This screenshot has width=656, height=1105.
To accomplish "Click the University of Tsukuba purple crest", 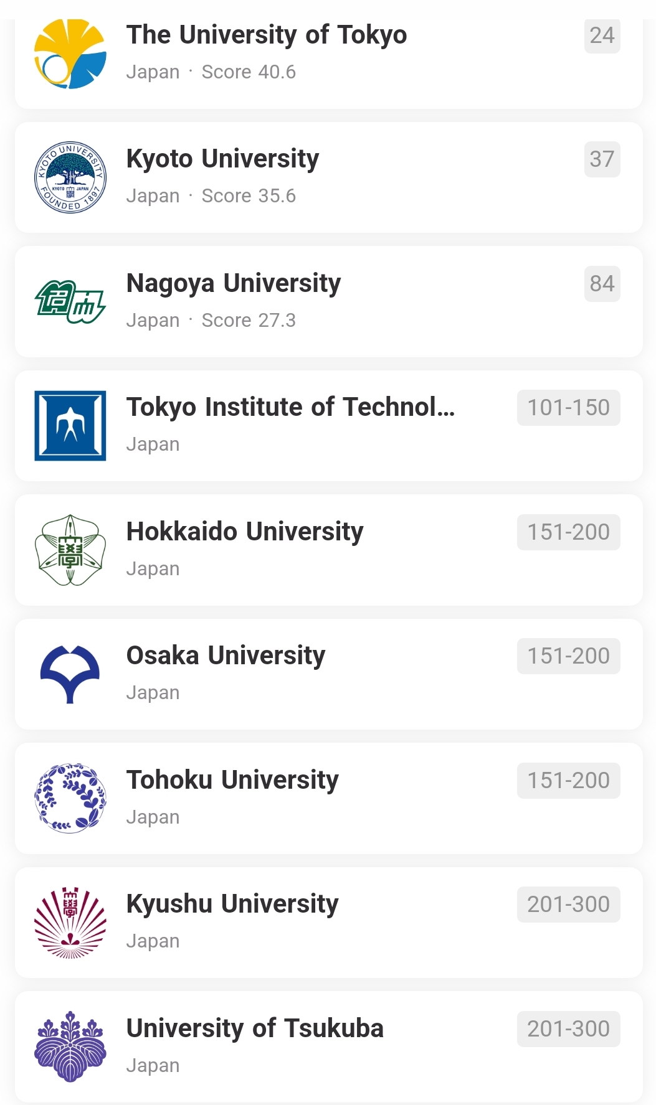I will [70, 1046].
